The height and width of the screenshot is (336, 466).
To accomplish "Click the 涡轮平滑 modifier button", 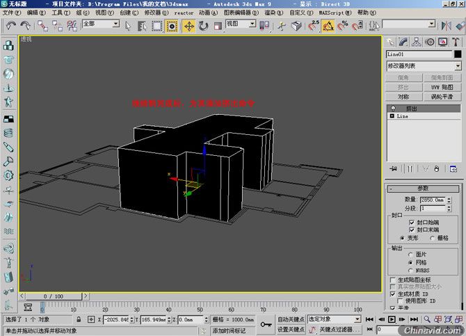I will (x=442, y=97).
